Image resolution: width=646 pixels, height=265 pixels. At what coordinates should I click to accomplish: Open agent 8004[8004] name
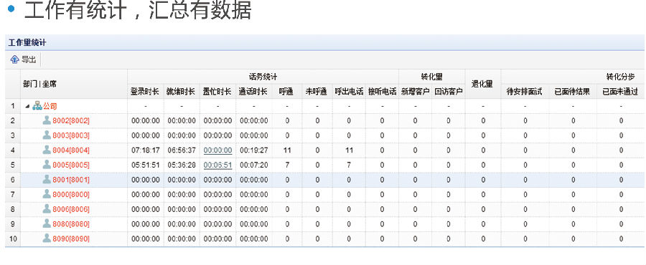[71, 150]
